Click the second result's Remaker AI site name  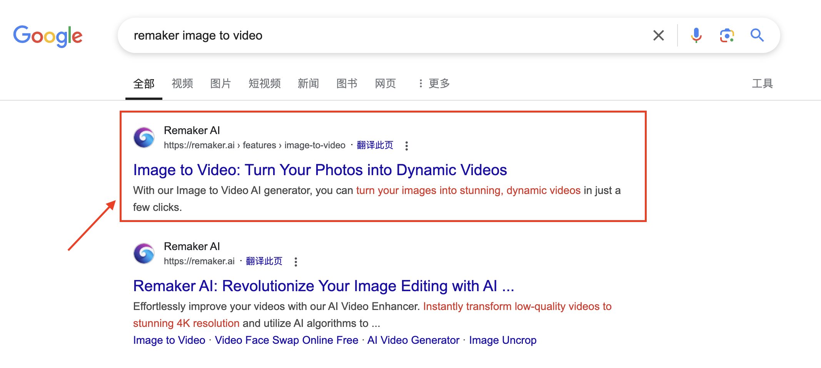[192, 246]
